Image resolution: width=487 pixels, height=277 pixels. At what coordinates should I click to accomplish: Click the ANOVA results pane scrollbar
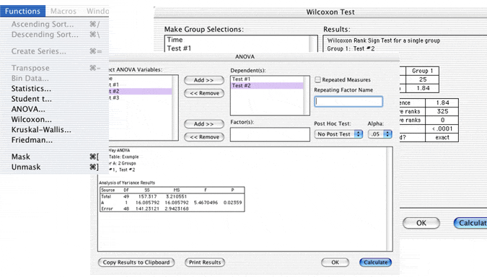390,199
